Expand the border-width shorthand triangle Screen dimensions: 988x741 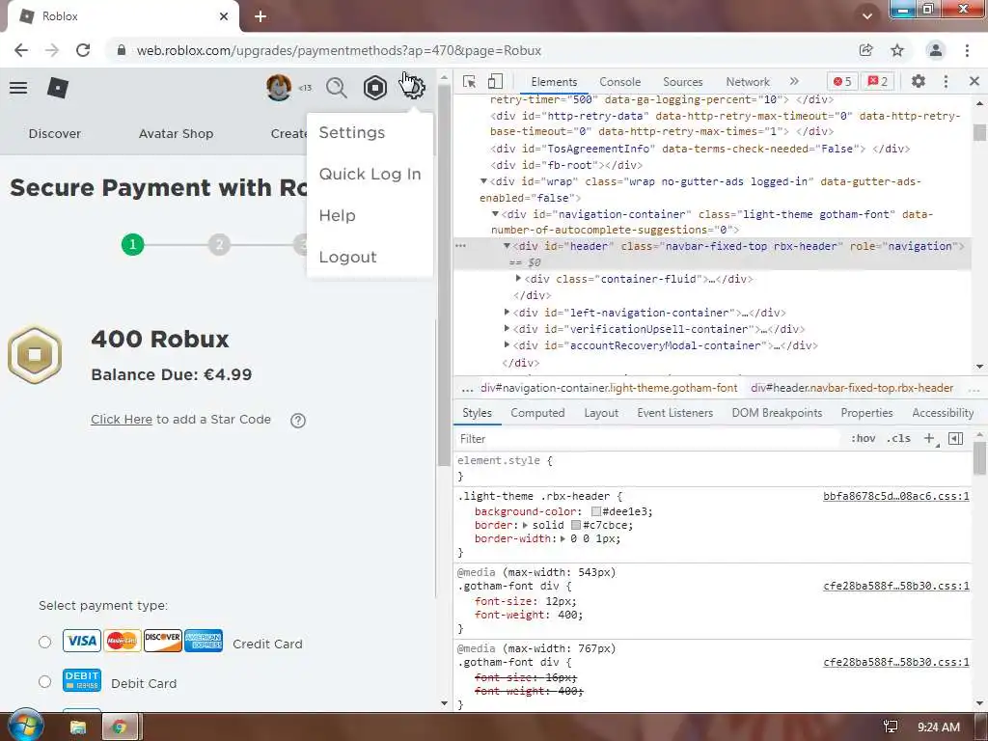coord(563,538)
